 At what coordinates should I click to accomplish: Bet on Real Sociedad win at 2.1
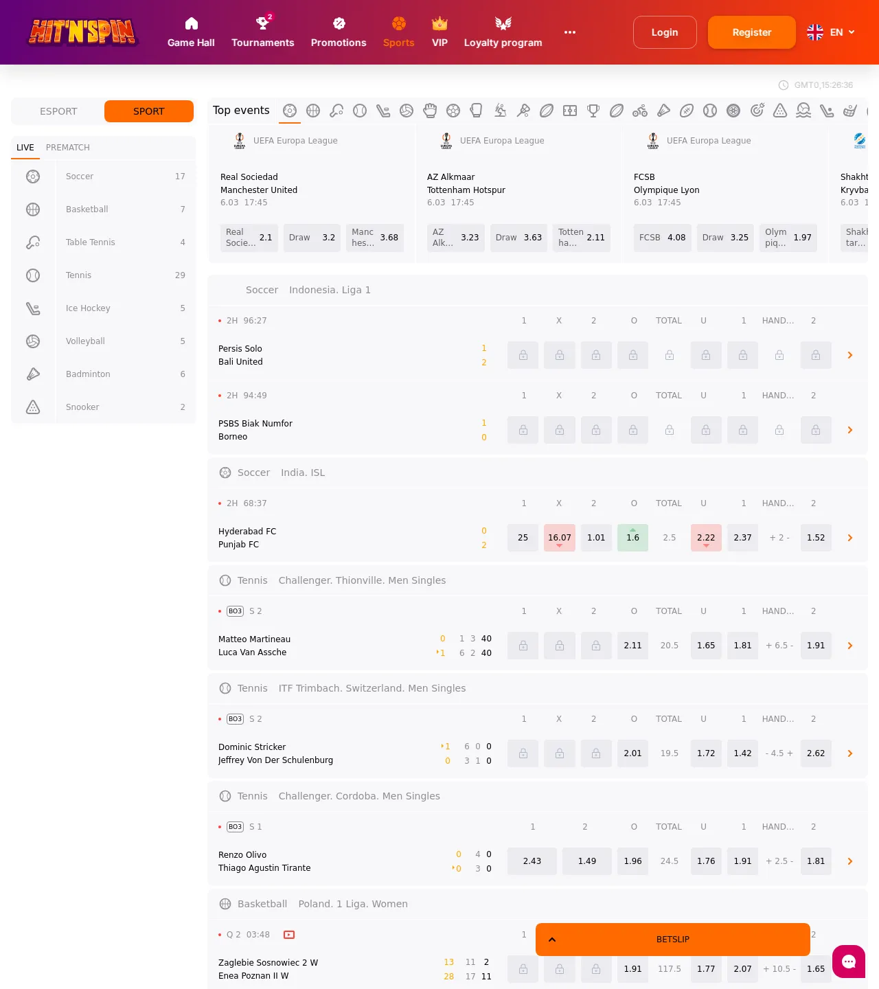point(249,238)
